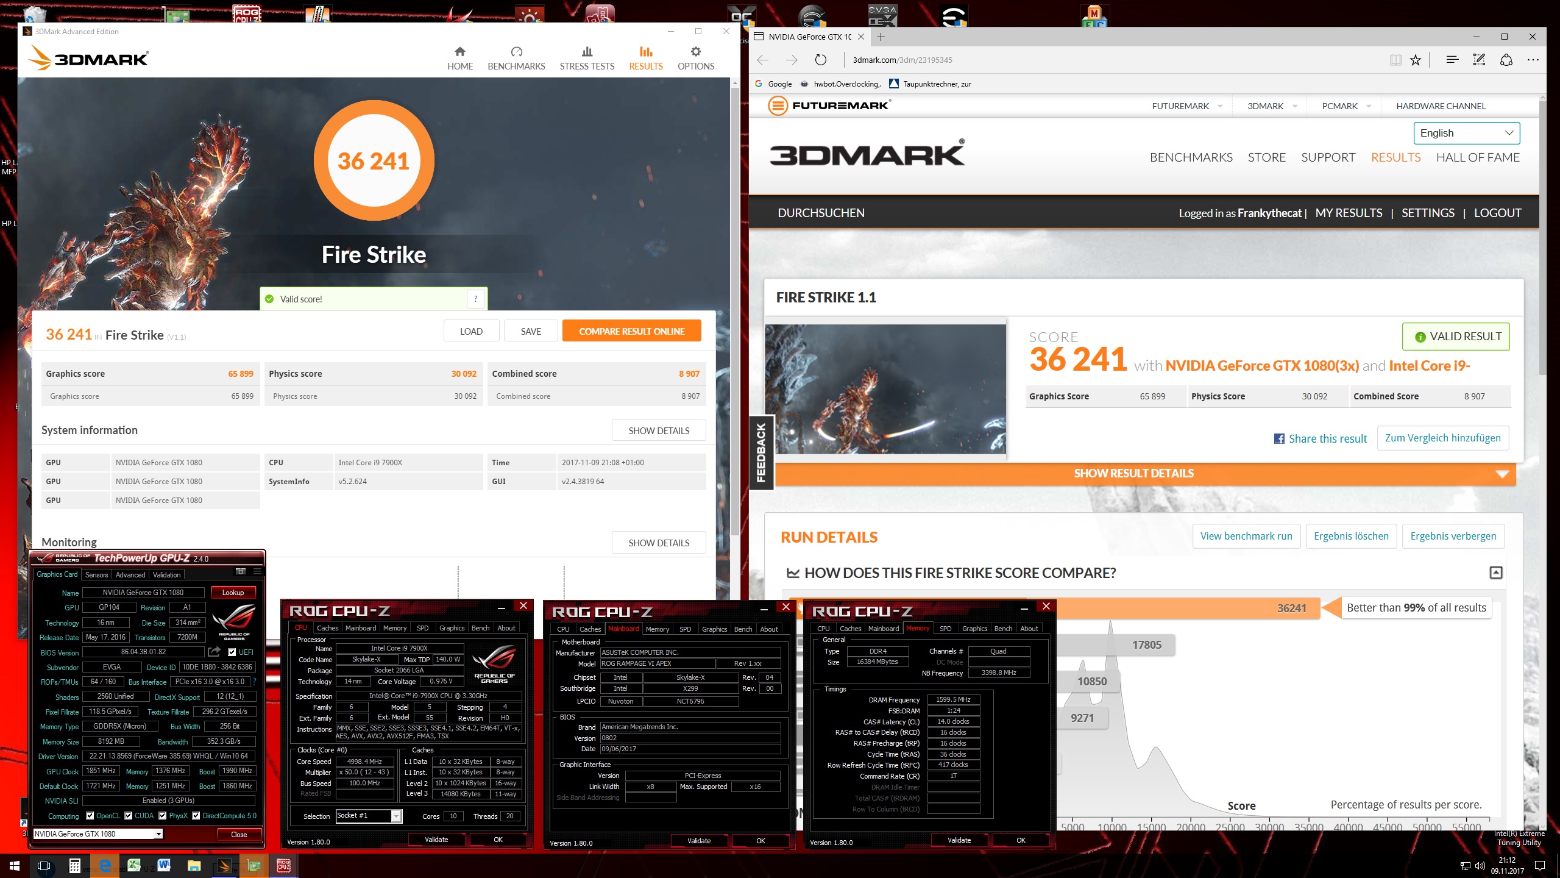
Task: Open Edge more options ellipsis
Action: click(1533, 60)
